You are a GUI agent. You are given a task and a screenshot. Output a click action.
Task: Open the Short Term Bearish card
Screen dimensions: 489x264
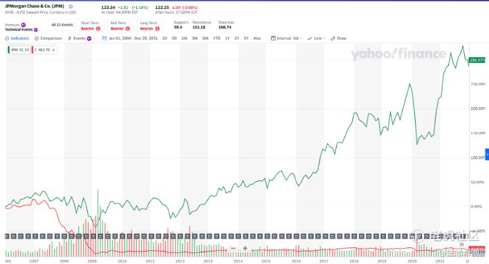[x=91, y=26]
